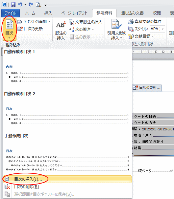Click the 組み込み gallery header

pos(67,45)
